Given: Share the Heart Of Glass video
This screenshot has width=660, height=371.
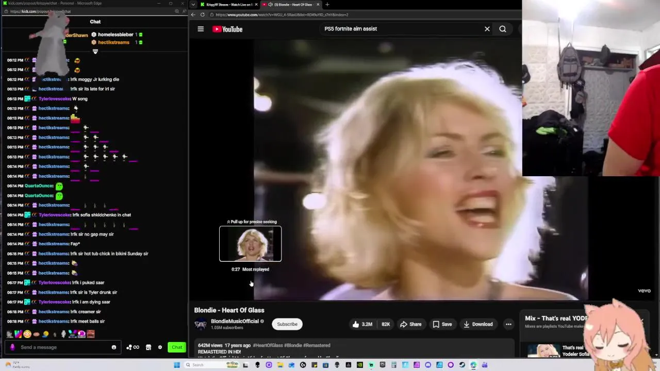Looking at the screenshot, I should point(411,324).
